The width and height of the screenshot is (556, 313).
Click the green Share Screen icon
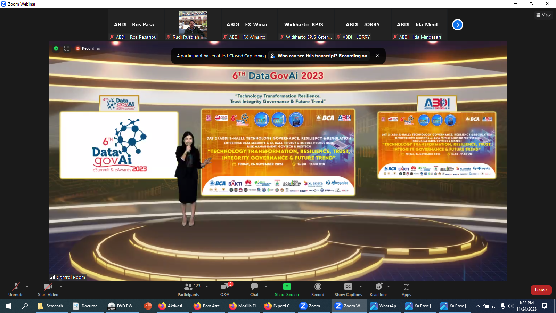click(287, 287)
